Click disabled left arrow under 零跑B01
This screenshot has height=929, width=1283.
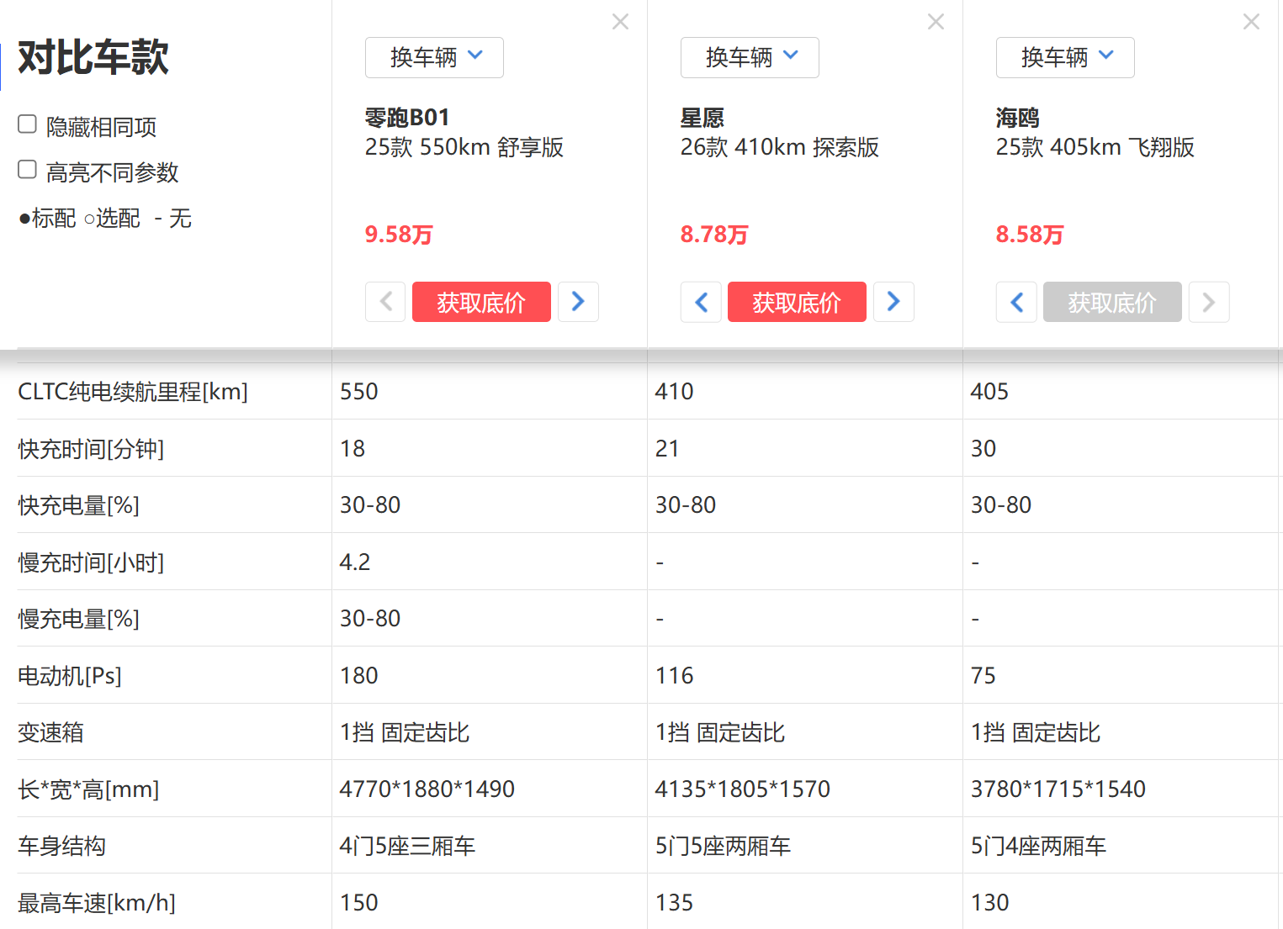(x=385, y=302)
